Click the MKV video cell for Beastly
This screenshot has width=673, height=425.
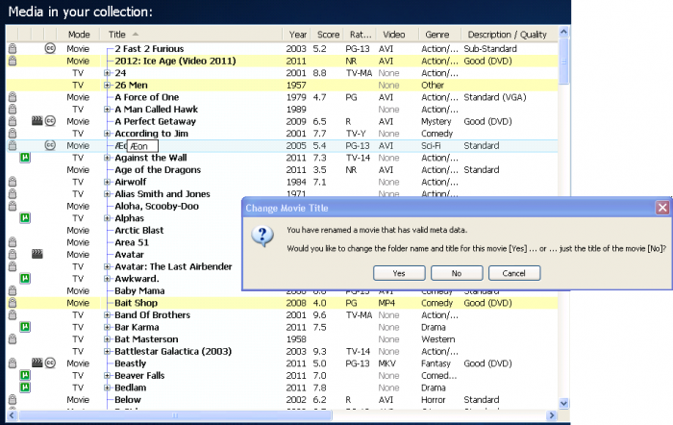click(386, 363)
